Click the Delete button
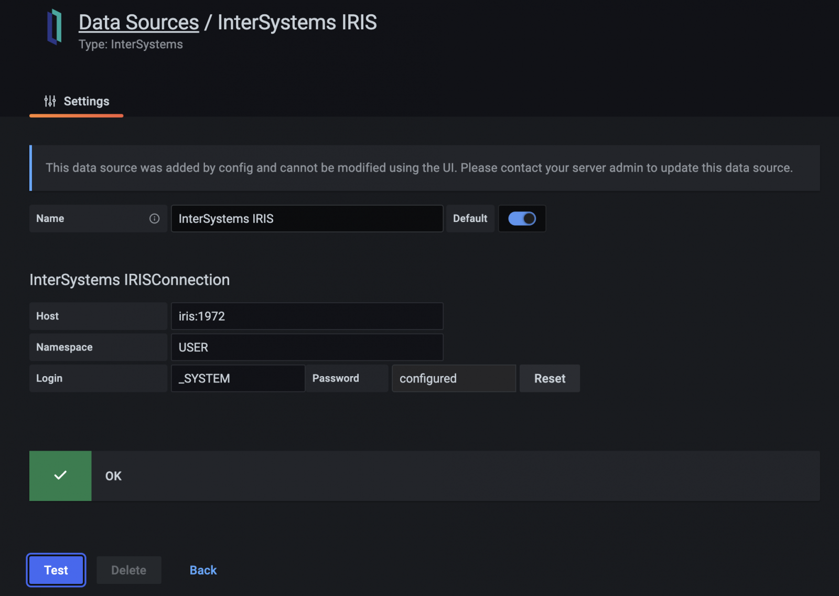 128,570
